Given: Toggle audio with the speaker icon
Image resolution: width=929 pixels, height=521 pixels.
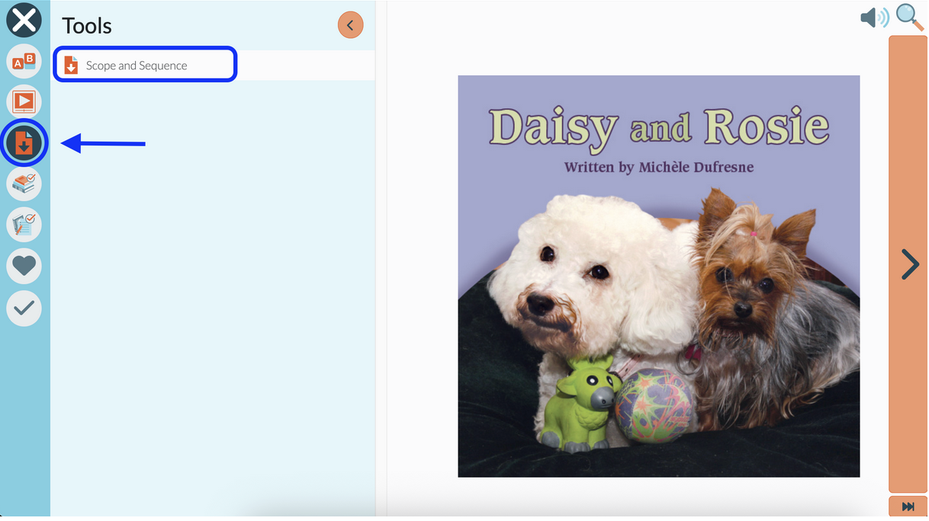Looking at the screenshot, I should coord(874,18).
